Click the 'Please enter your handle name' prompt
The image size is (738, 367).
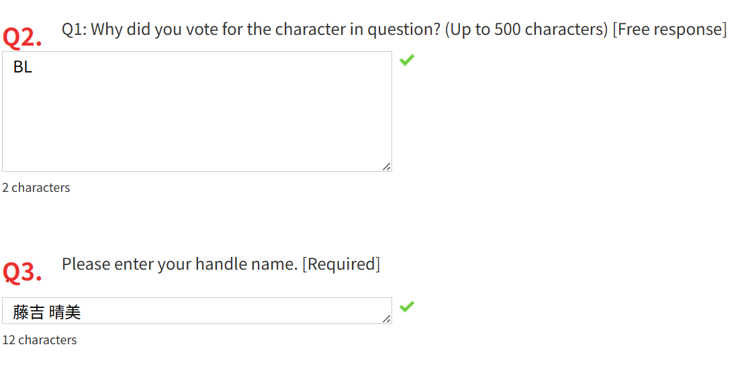pyautogui.click(x=179, y=264)
